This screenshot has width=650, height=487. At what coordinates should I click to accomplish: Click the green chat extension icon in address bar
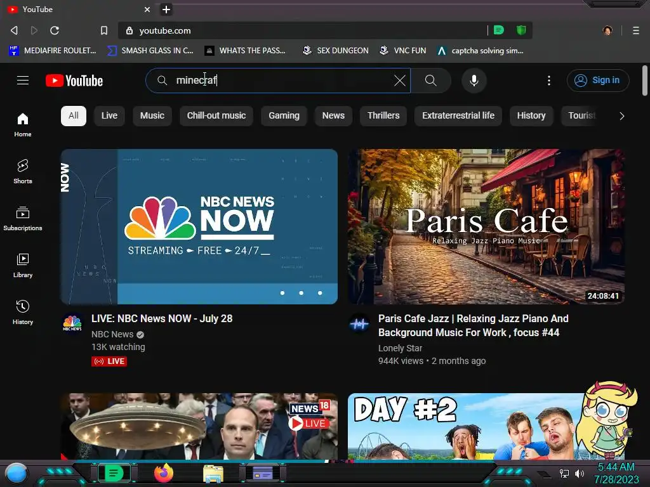point(499,30)
